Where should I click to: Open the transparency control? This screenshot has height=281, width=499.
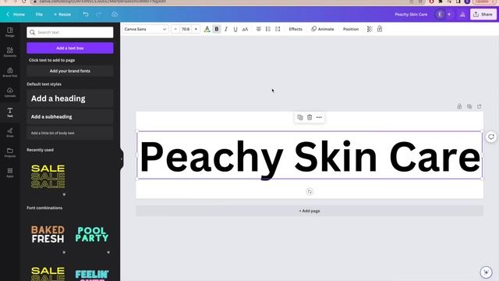tap(370, 29)
